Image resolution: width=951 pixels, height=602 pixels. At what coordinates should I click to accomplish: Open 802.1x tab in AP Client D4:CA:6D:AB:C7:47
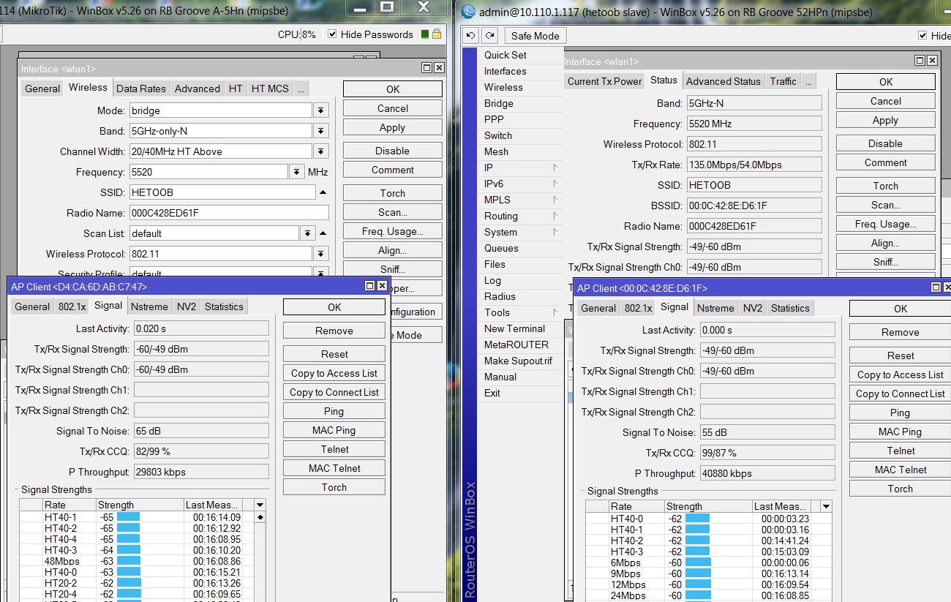point(72,306)
